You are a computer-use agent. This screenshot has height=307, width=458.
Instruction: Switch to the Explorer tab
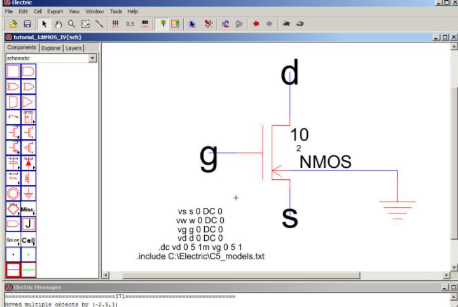[x=51, y=48]
